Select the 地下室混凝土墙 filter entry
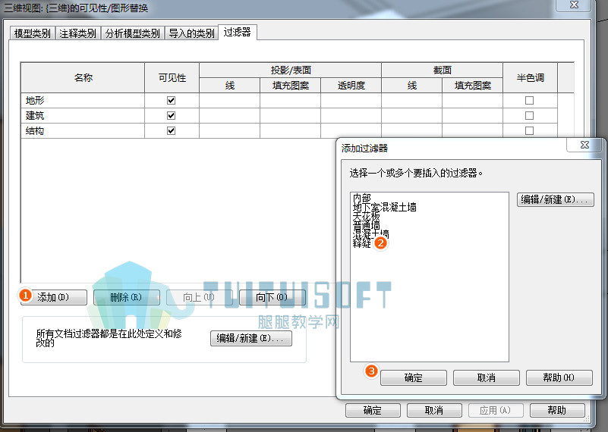608x432 pixels. click(385, 207)
